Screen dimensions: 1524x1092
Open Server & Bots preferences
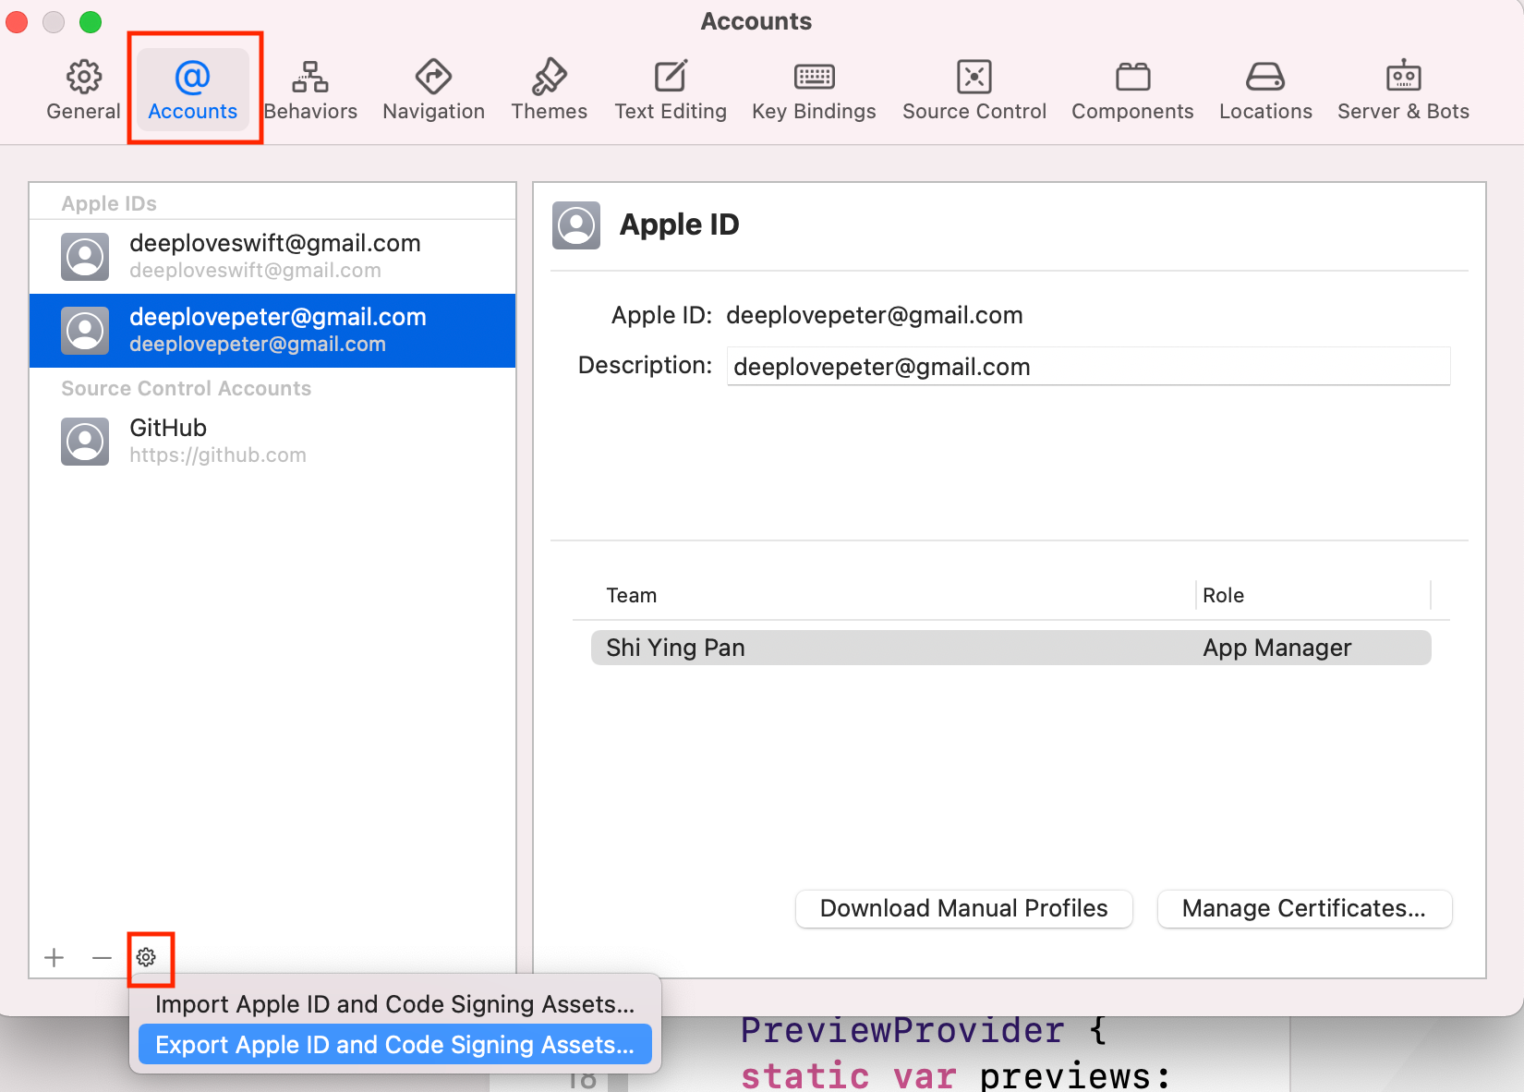click(x=1403, y=91)
